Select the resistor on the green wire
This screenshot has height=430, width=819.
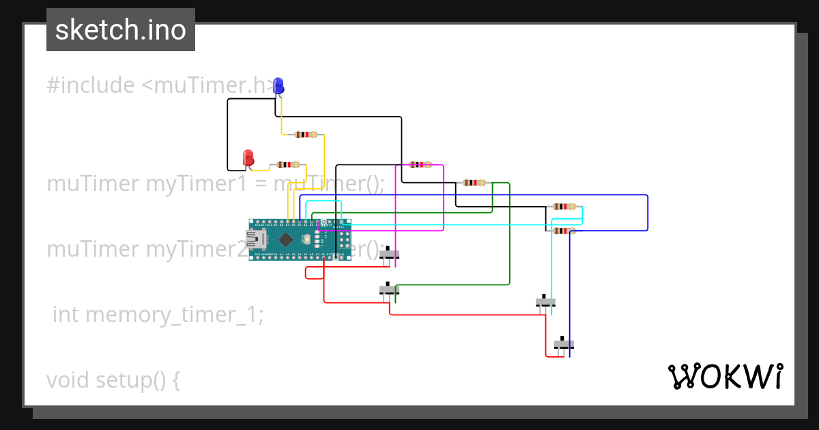point(474,183)
